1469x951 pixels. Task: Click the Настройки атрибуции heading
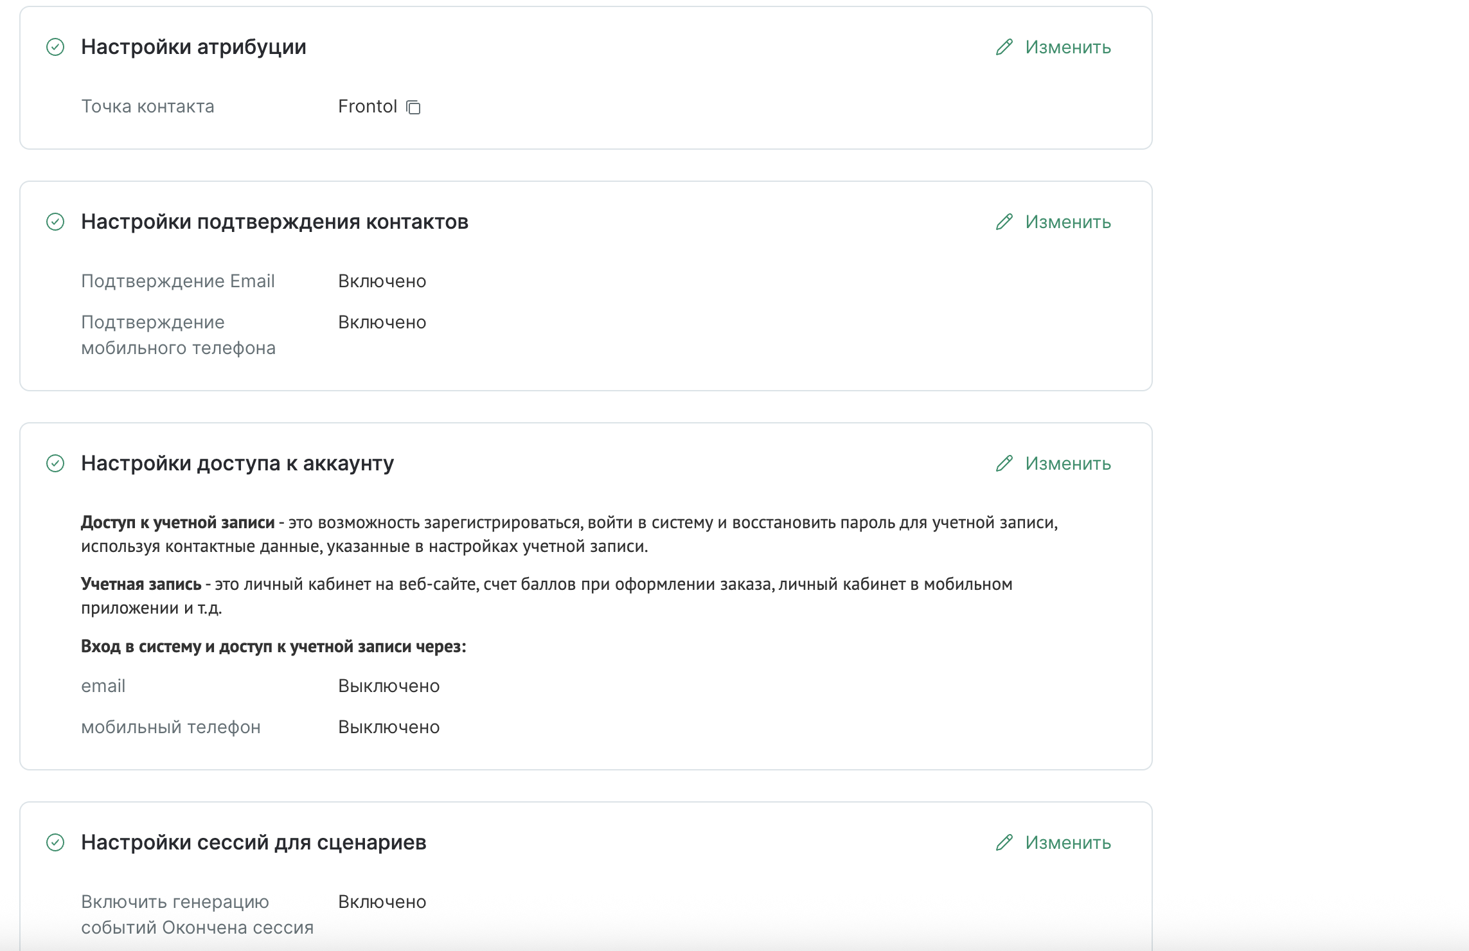click(193, 47)
